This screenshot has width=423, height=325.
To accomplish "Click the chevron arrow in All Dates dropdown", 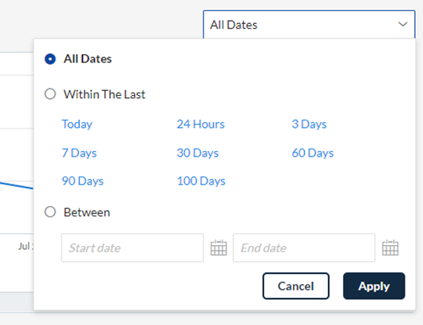I will [x=403, y=24].
